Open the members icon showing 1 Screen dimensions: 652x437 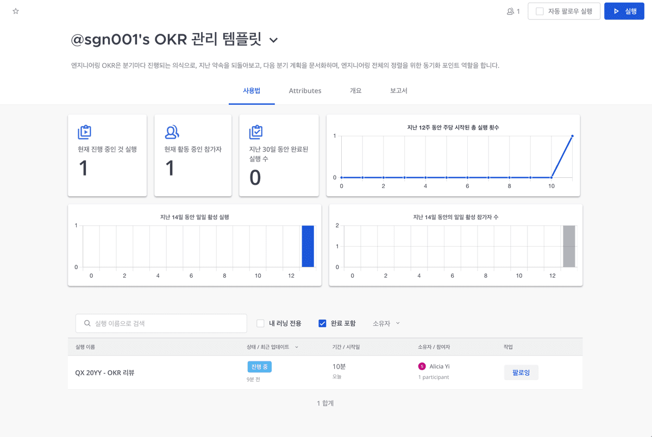(513, 11)
